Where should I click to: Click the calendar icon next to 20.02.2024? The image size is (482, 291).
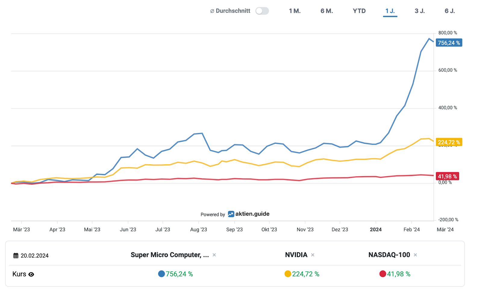tap(16, 255)
